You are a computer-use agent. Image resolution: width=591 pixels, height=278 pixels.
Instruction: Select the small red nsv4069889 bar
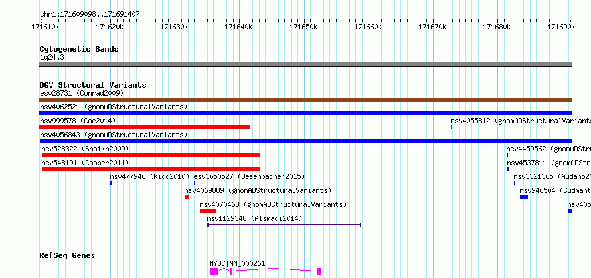point(187,197)
